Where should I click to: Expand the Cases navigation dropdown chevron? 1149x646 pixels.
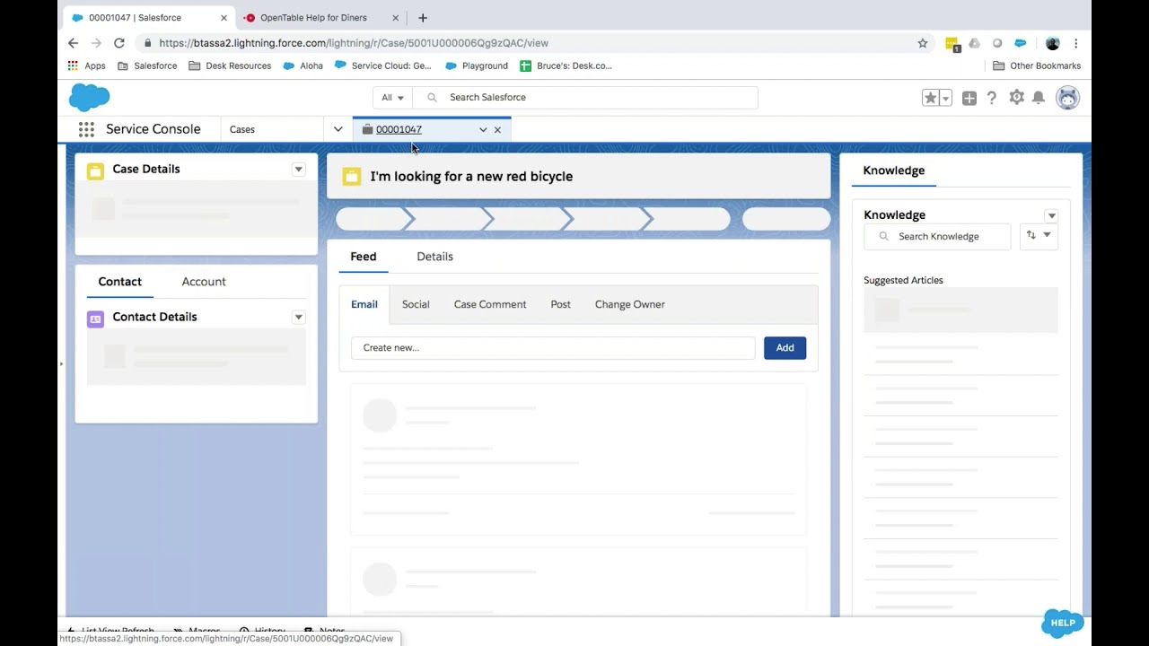(x=338, y=129)
